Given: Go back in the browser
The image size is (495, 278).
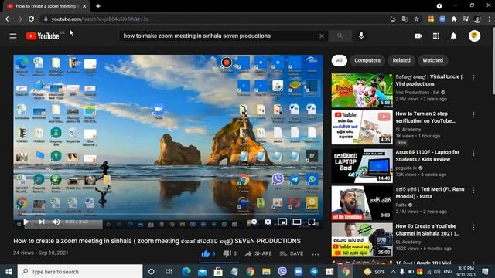Looking at the screenshot, I should pyautogui.click(x=8, y=19).
